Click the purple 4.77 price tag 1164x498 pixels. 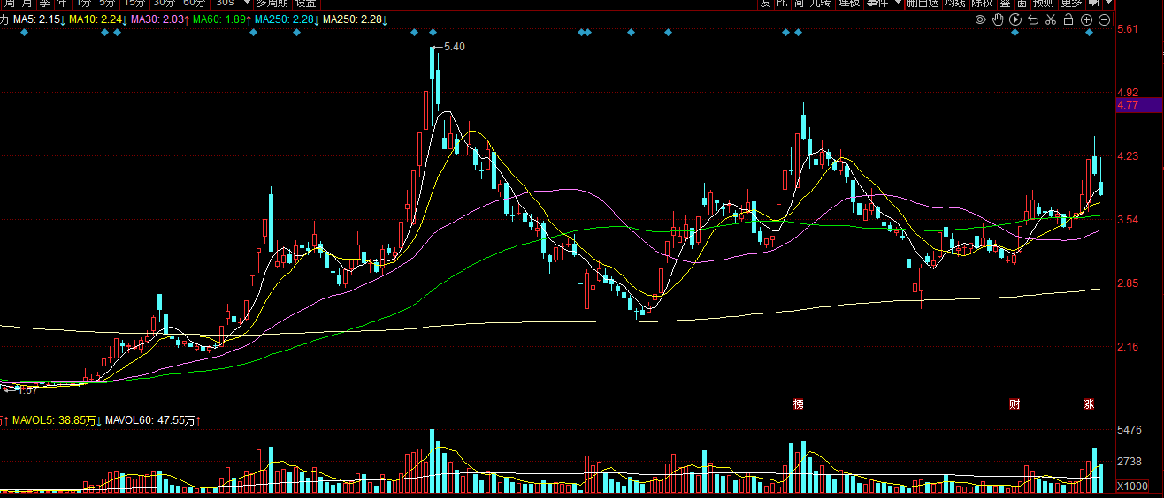1140,104
